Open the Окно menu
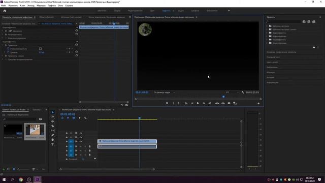 pyautogui.click(x=60, y=6)
